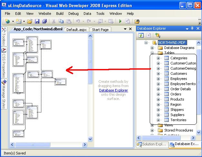Expand the Customers table node
This screenshot has height=157, width=202.
coord(158,74)
